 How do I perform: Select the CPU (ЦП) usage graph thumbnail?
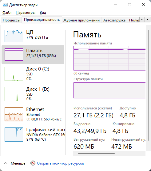coord(14,36)
